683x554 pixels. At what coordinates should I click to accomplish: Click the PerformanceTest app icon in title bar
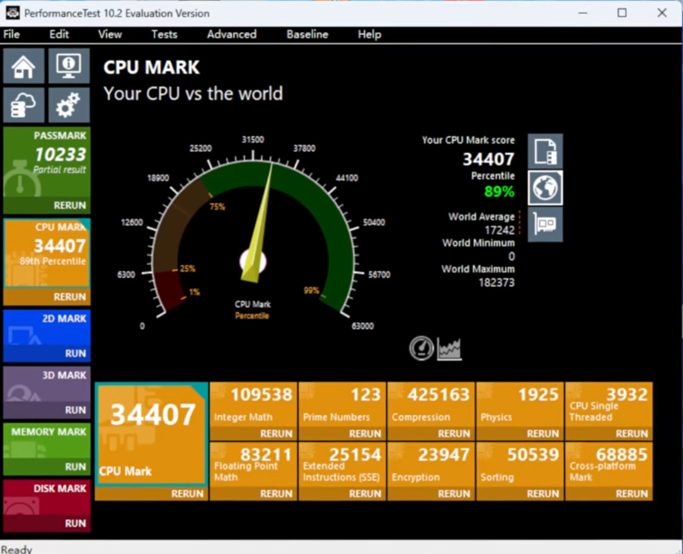click(12, 13)
